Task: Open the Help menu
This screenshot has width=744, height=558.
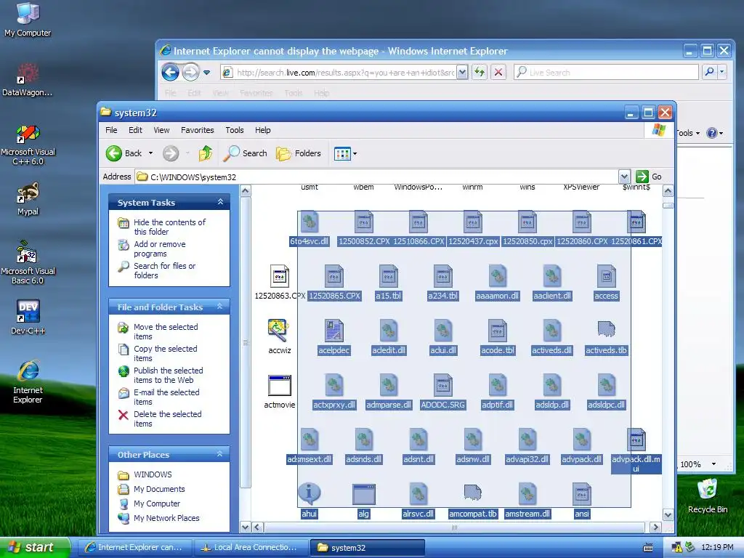Action: coord(262,130)
